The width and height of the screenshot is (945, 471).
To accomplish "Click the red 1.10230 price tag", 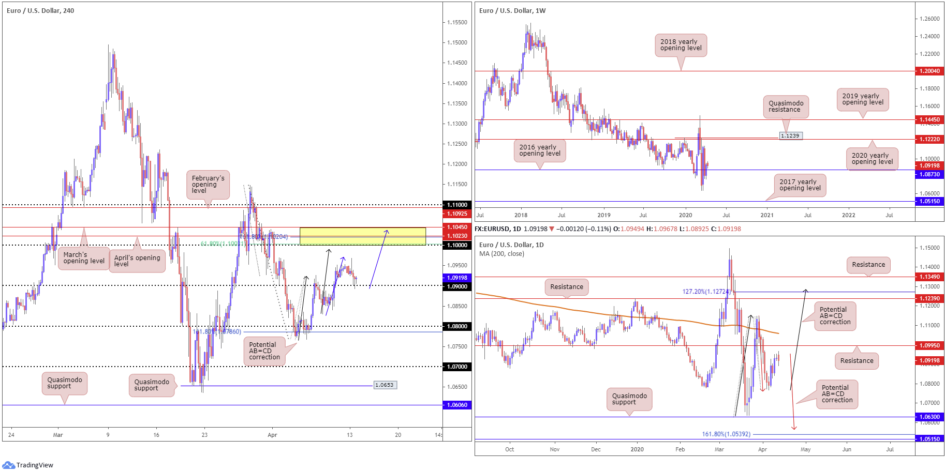I will pyautogui.click(x=457, y=236).
